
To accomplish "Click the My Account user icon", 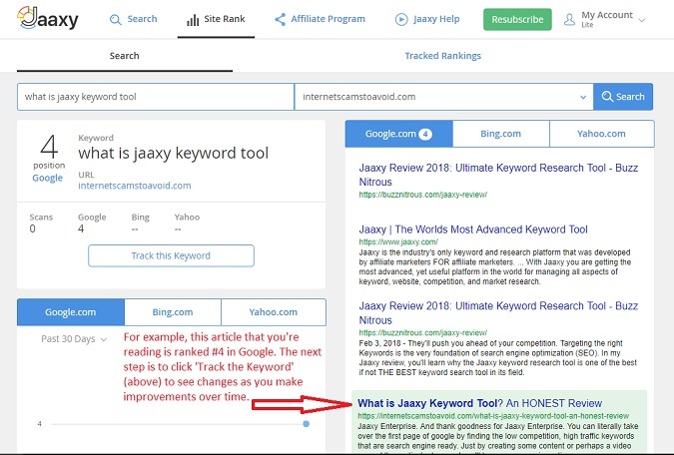I will tap(569, 20).
